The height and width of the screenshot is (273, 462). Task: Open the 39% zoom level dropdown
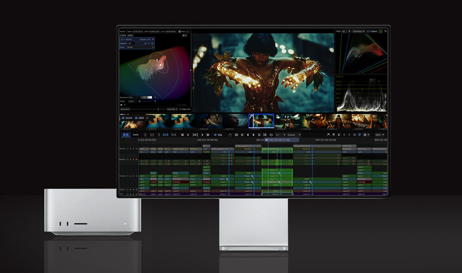(x=380, y=135)
